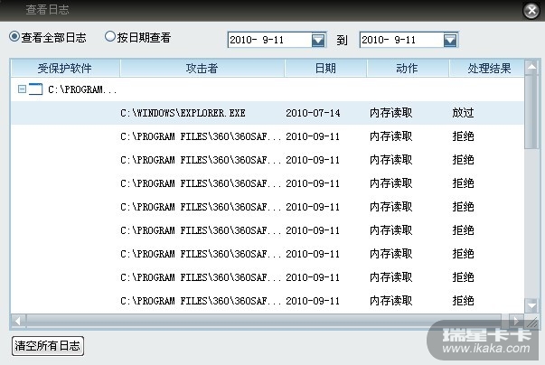This screenshot has width=545, height=365.
Task: Sort by 受保护软件 column header
Action: pyautogui.click(x=65, y=68)
